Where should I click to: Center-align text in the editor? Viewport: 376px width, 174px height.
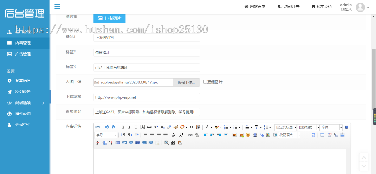152,135
